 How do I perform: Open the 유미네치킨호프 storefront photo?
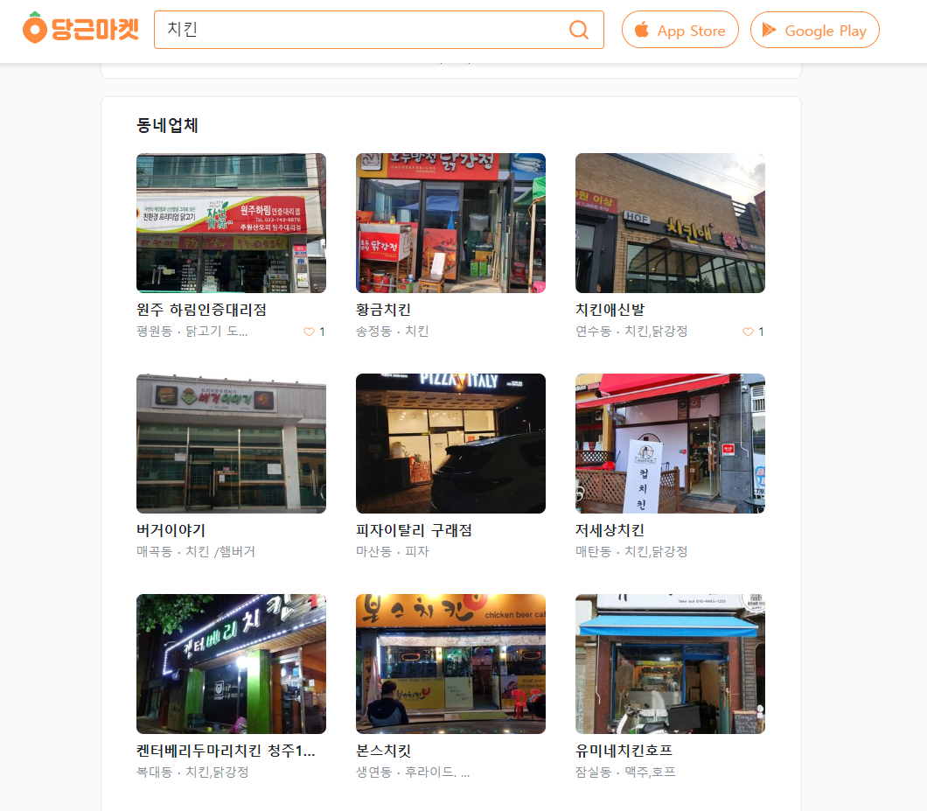670,663
